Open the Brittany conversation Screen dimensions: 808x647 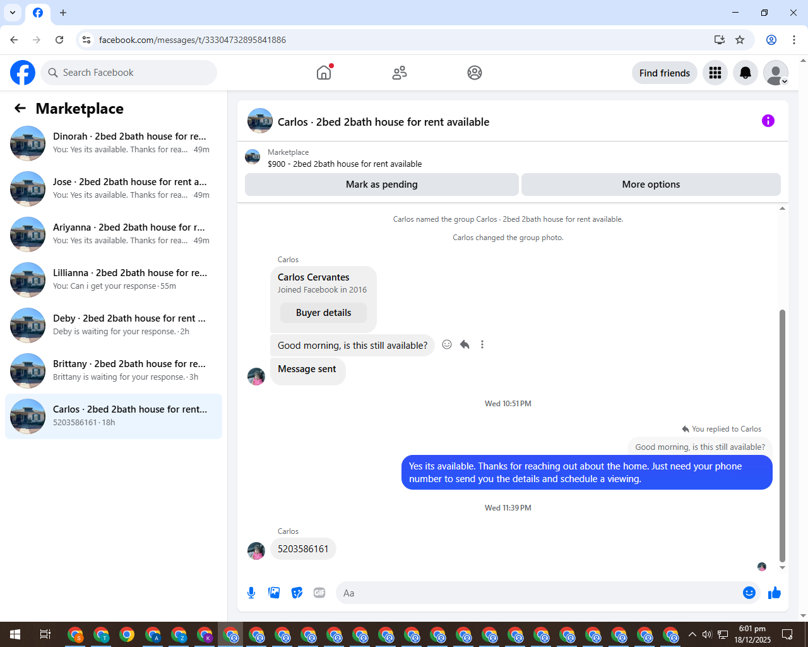click(x=114, y=371)
